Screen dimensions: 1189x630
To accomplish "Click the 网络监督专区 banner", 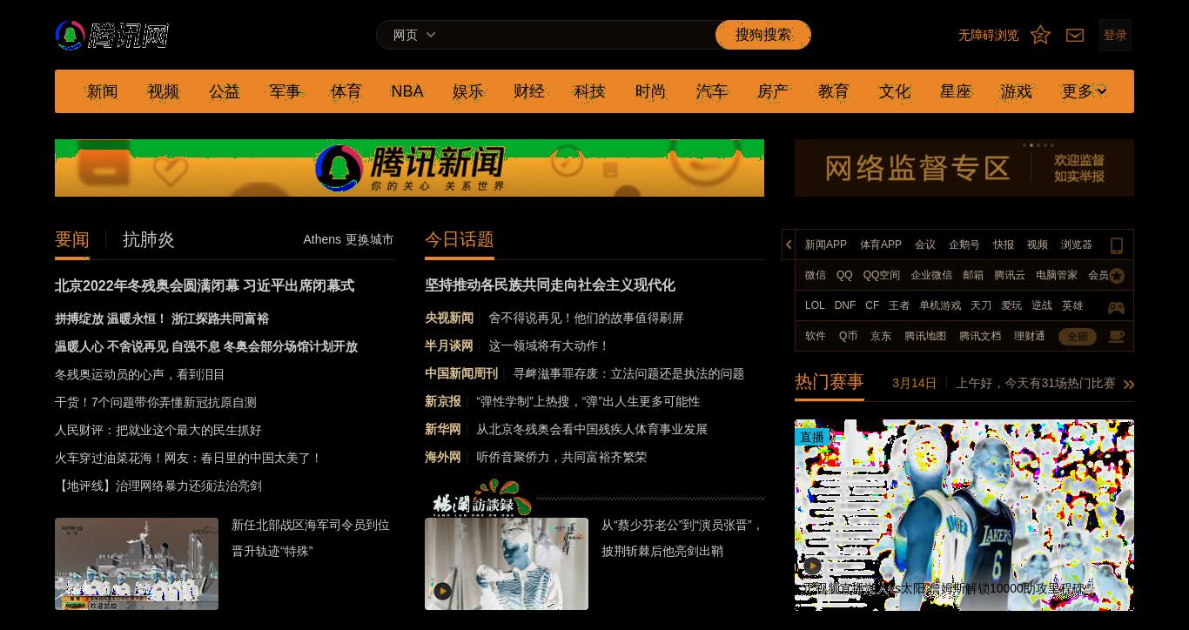I will coord(964,168).
